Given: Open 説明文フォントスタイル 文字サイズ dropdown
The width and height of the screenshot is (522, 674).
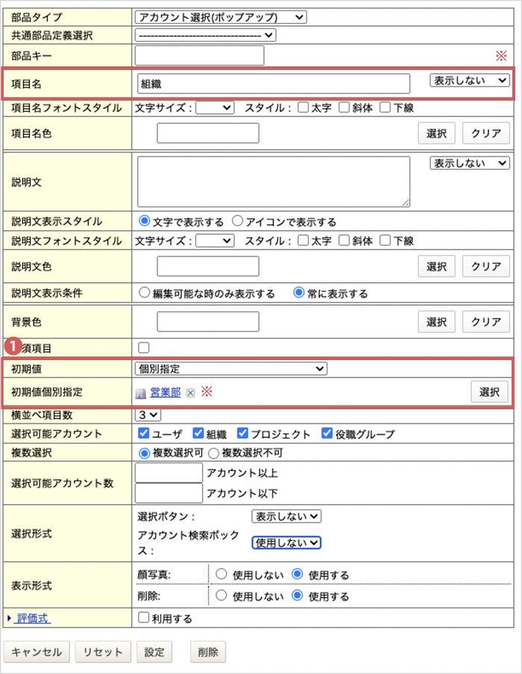Looking at the screenshot, I should tap(215, 241).
